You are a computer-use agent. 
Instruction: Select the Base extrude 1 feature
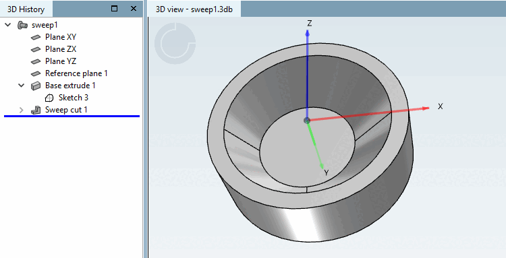(70, 86)
